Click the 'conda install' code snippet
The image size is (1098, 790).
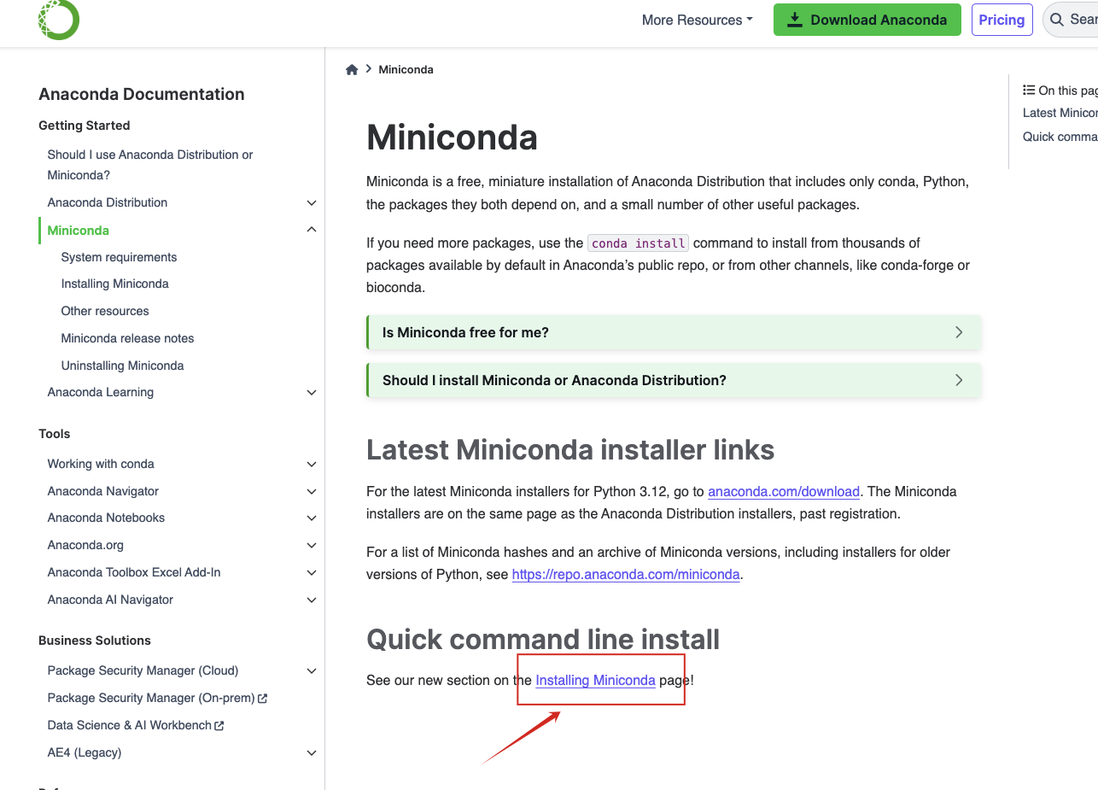click(638, 243)
